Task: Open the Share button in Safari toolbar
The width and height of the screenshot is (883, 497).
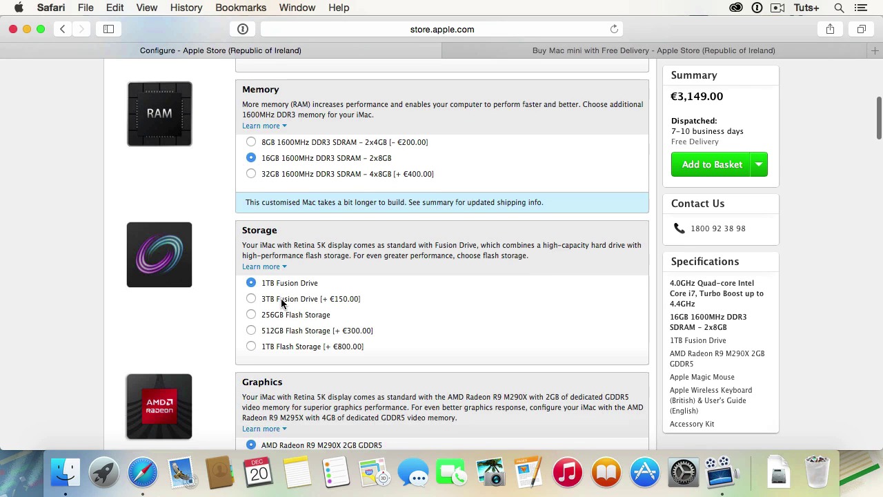Action: 830,29
